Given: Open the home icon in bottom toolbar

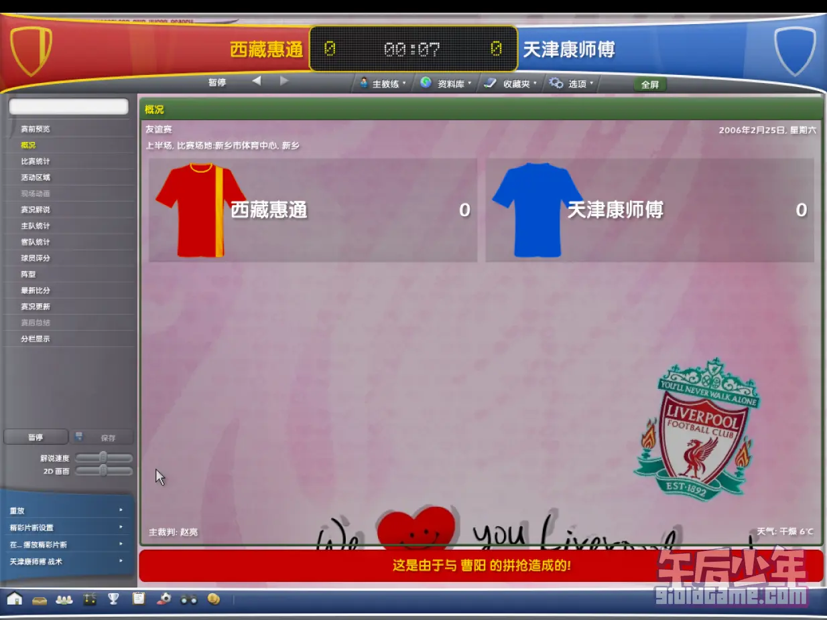Looking at the screenshot, I should pos(14,599).
